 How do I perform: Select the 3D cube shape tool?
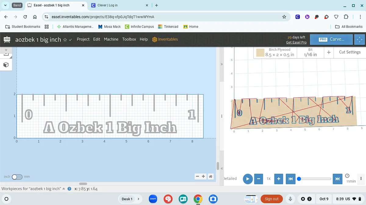tap(6, 65)
